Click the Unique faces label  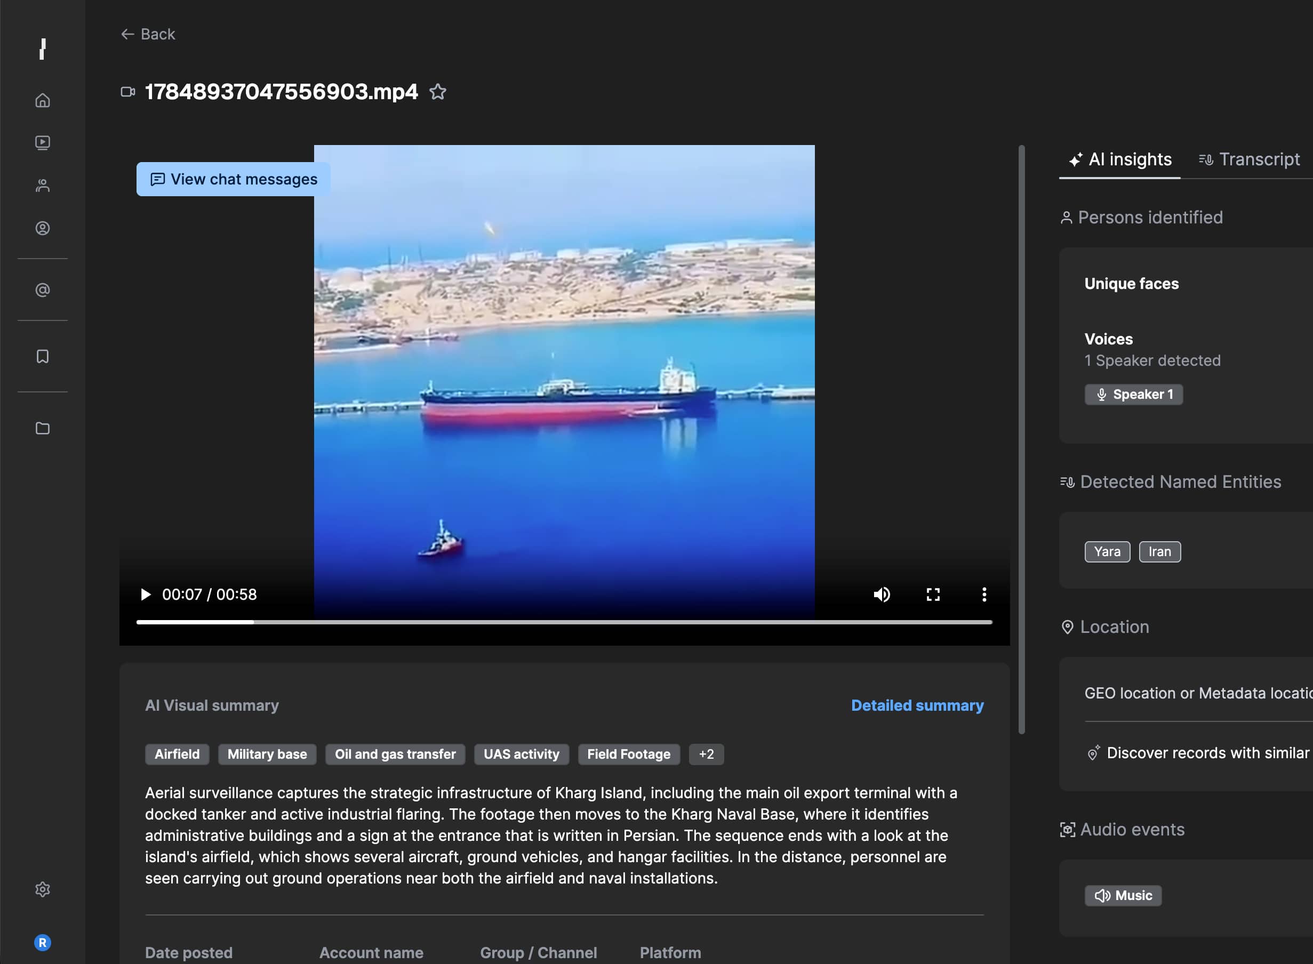pyautogui.click(x=1132, y=284)
